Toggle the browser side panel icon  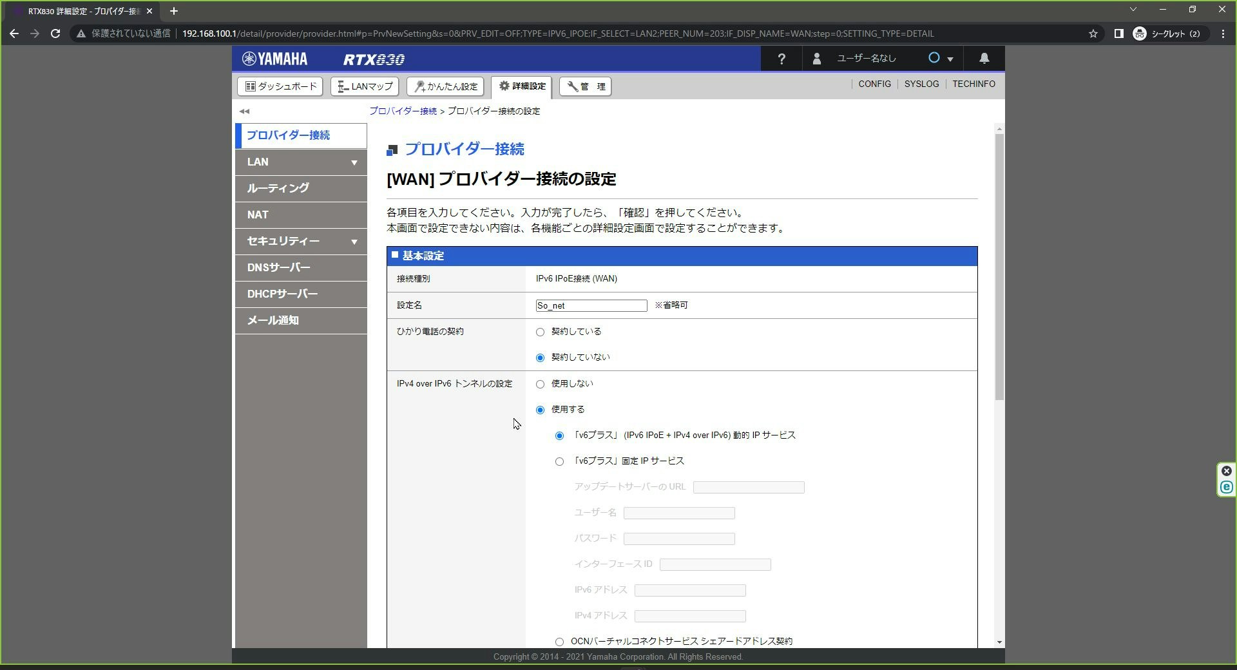click(1118, 33)
